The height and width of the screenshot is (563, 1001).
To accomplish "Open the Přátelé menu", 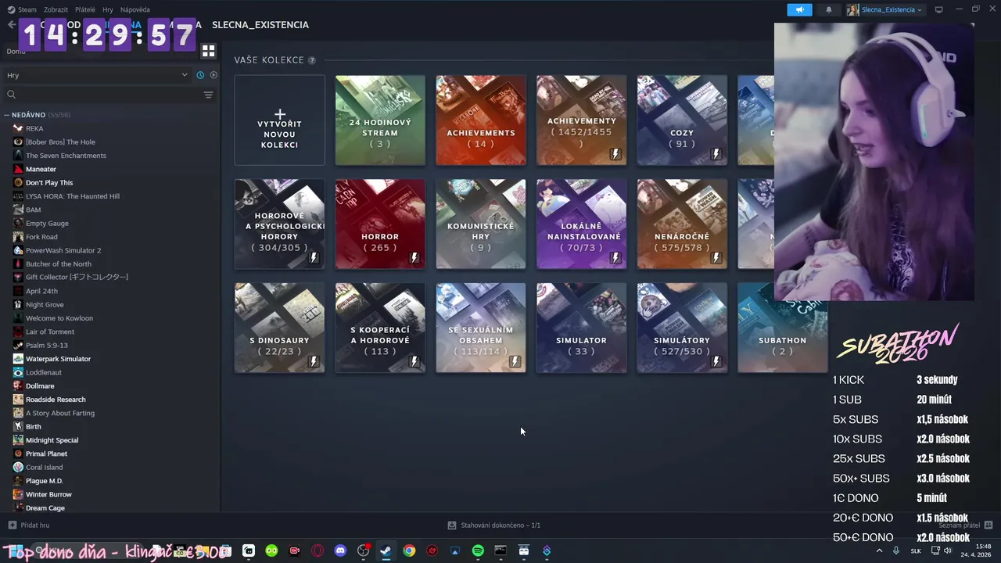I will pos(85,9).
